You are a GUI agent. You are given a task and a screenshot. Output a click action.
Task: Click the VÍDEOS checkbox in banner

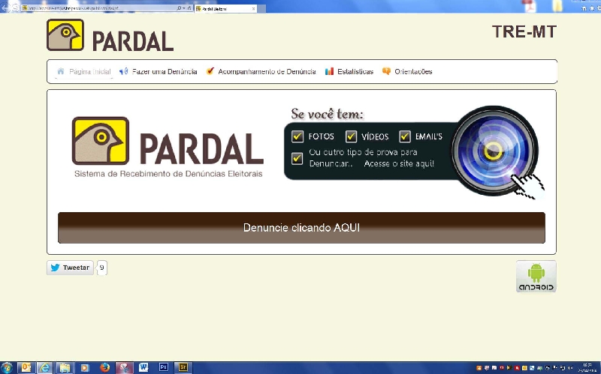click(351, 136)
